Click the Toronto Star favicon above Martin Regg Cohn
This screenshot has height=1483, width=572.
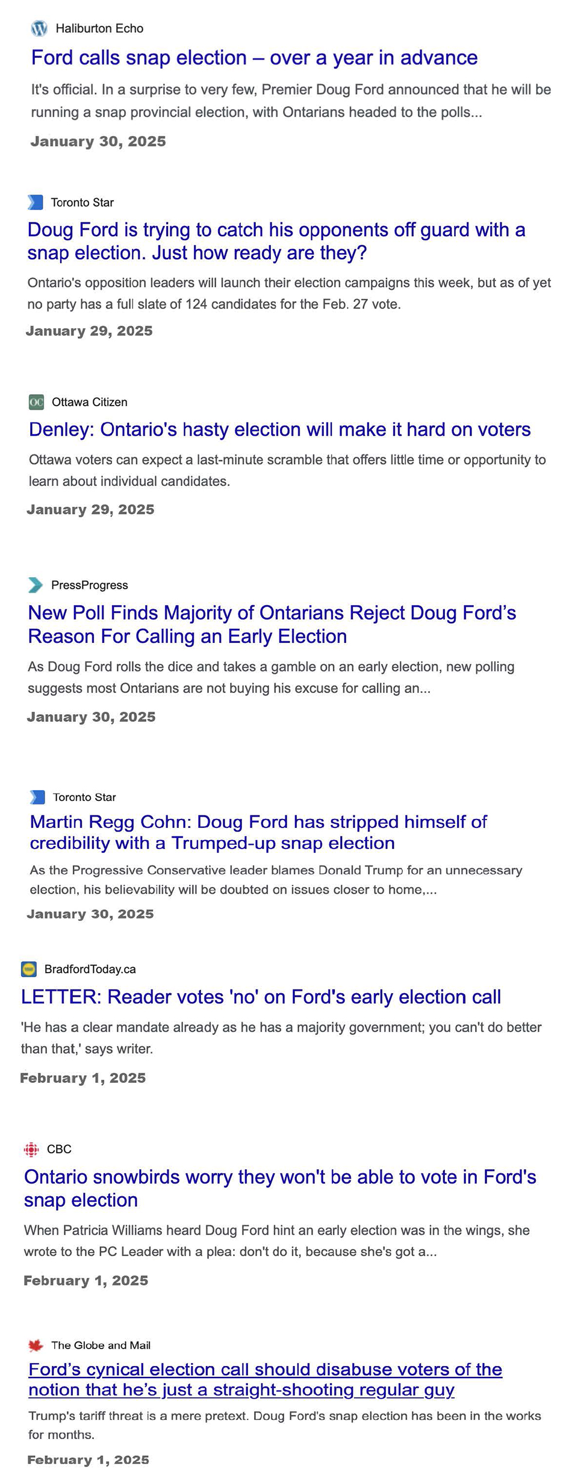click(x=38, y=797)
